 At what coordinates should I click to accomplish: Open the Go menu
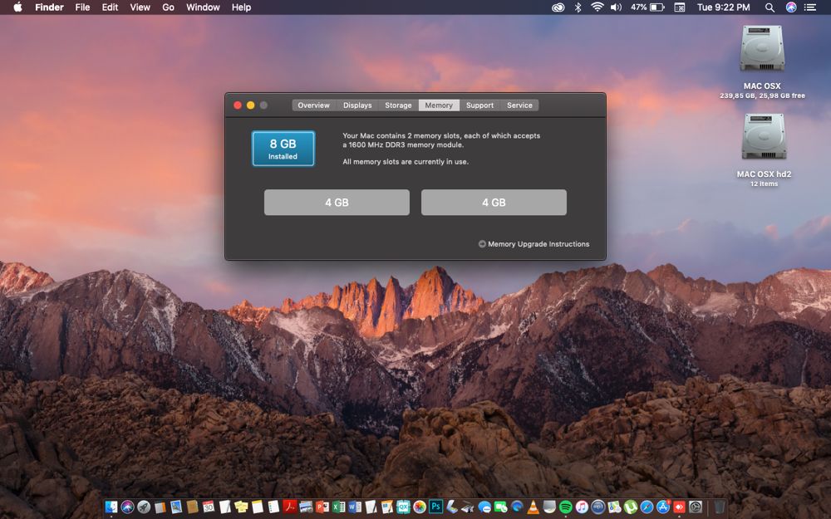point(168,7)
